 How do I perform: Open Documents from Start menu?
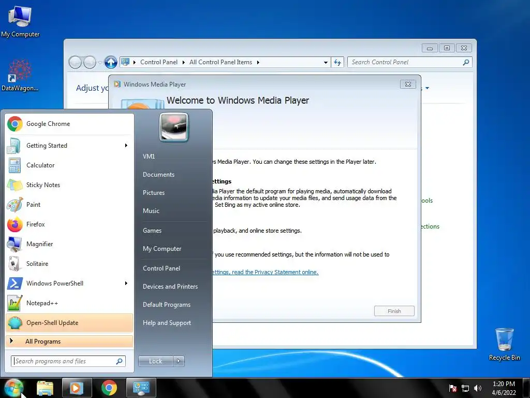(x=158, y=175)
